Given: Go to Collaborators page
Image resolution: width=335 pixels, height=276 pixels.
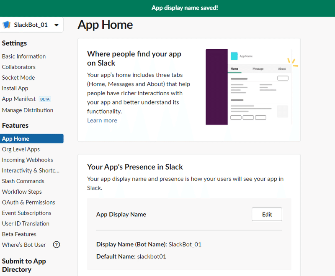Looking at the screenshot, I should 18,67.
